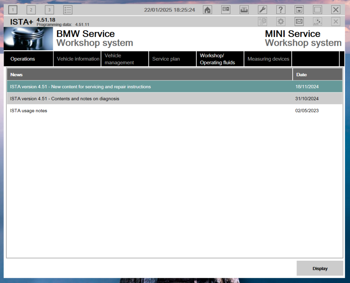The height and width of the screenshot is (283, 350).
Task: Click the Display button
Action: click(320, 268)
